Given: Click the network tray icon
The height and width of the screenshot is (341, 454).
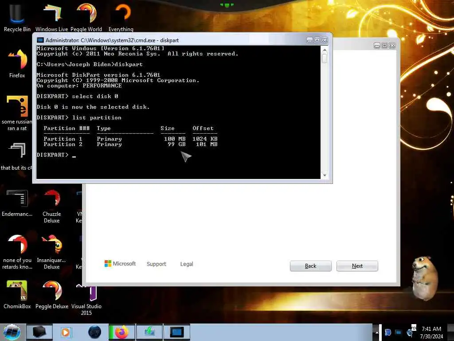Looking at the screenshot, I should point(399,332).
